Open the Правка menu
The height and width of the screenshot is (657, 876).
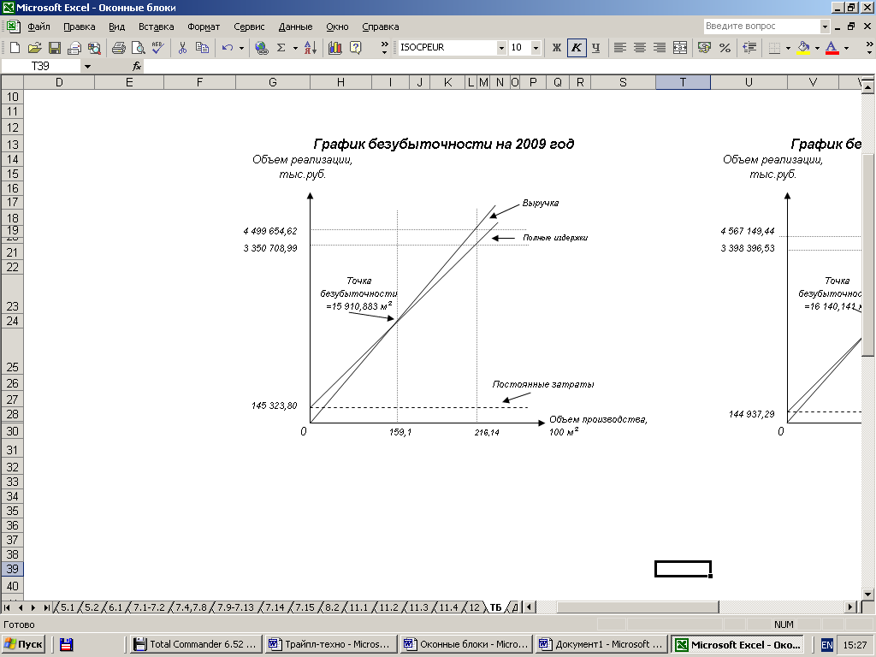pos(80,27)
